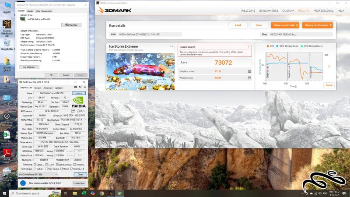Open the GPU-Z hamburger menu
Viewport: 350px width, 197px height.
[x=85, y=87]
